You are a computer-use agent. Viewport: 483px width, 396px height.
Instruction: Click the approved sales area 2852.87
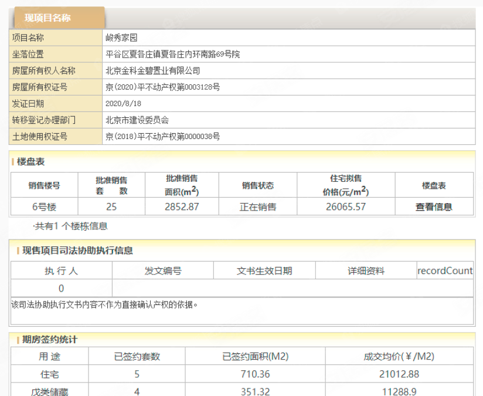pyautogui.click(x=182, y=207)
